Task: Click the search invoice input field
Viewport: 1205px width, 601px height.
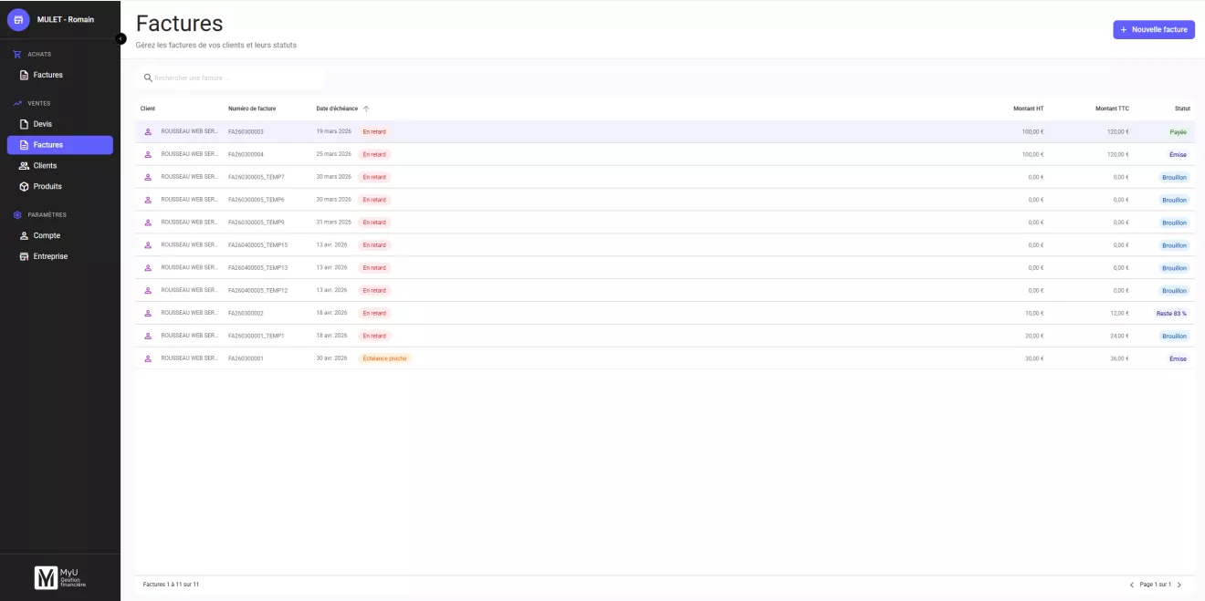Action: click(x=230, y=78)
